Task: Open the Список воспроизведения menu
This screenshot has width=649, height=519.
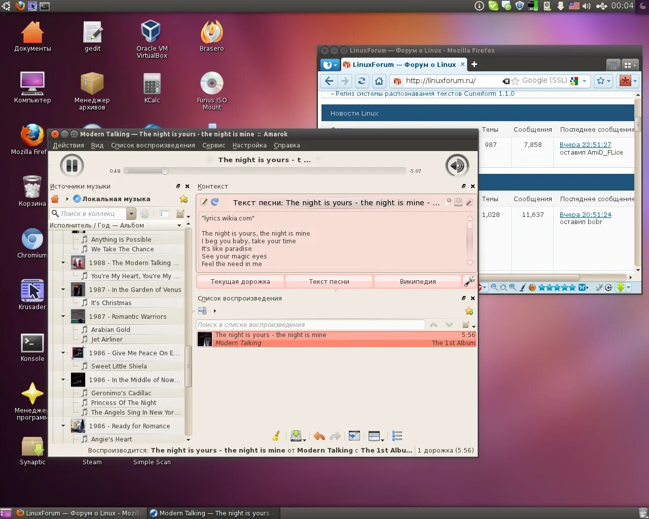Action: pyautogui.click(x=153, y=145)
